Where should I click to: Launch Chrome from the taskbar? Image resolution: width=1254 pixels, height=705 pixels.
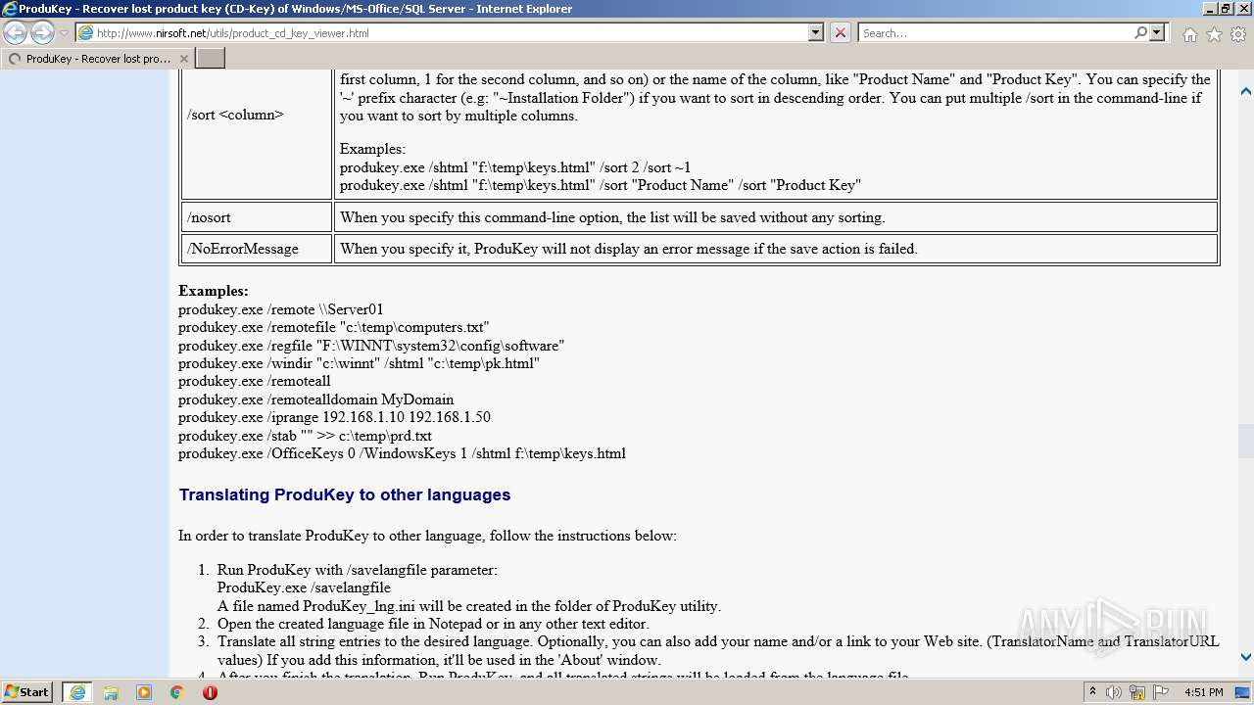pos(176,692)
